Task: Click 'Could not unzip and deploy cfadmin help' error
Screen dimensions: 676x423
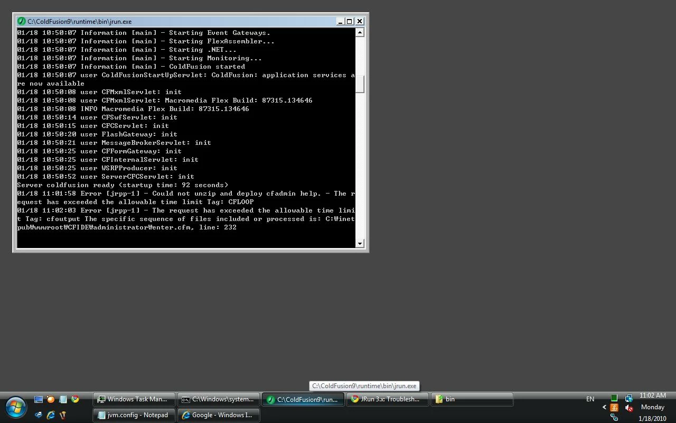Action: (186, 198)
